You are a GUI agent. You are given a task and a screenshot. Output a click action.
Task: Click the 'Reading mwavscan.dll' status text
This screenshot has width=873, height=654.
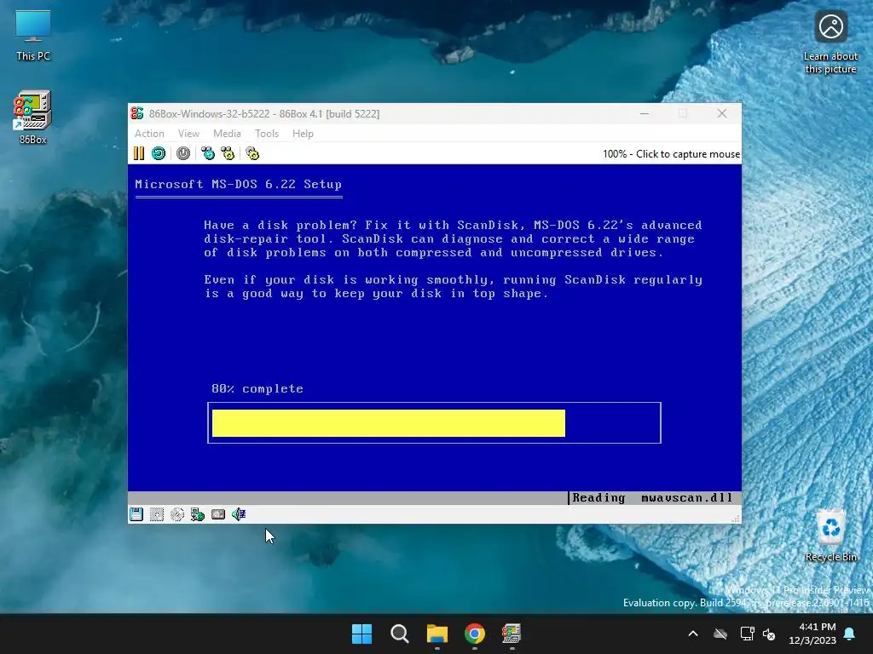(652, 497)
